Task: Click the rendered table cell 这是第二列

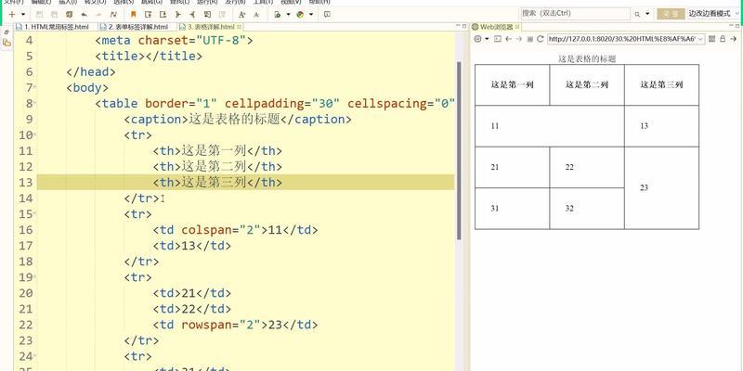Action: click(x=587, y=85)
